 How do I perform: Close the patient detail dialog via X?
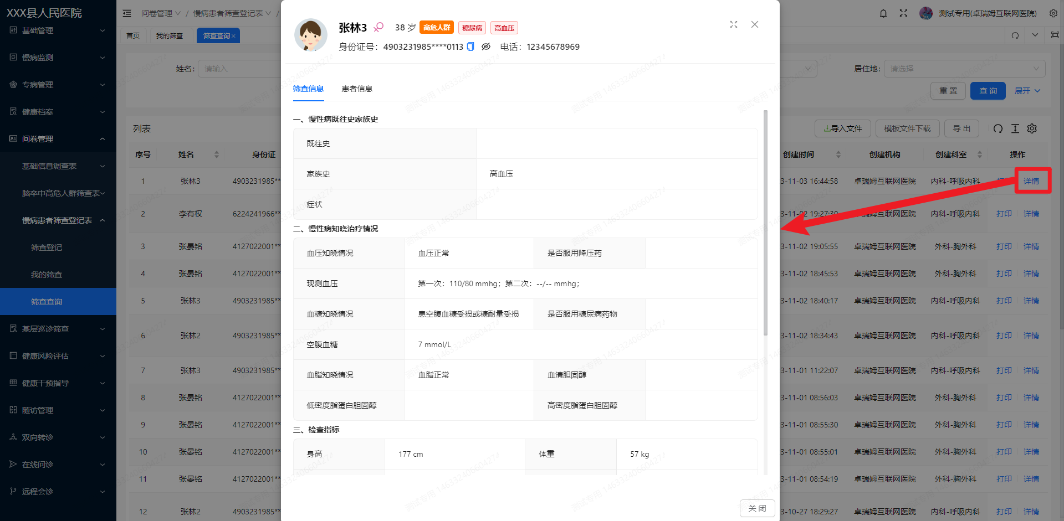click(x=755, y=24)
